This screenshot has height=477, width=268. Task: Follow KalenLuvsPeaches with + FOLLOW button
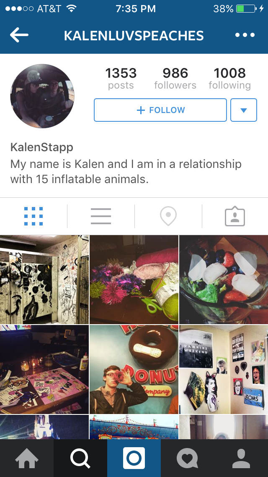click(160, 110)
